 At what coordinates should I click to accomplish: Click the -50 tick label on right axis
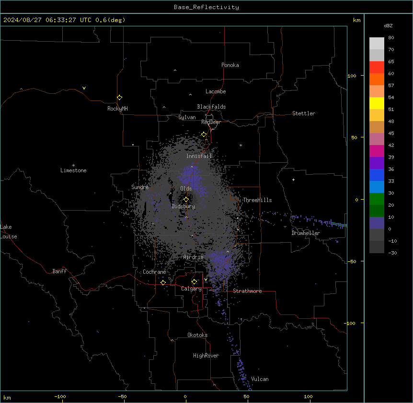click(x=352, y=261)
